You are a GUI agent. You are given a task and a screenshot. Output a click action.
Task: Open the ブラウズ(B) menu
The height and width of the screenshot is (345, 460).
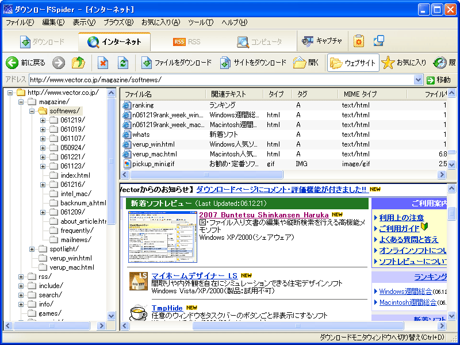pos(118,22)
